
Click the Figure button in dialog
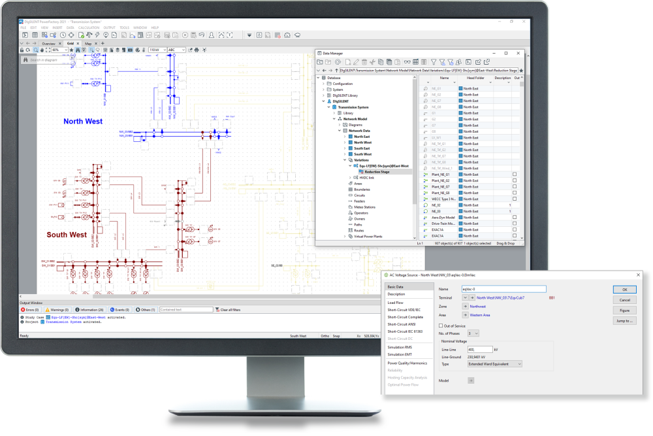coord(625,310)
